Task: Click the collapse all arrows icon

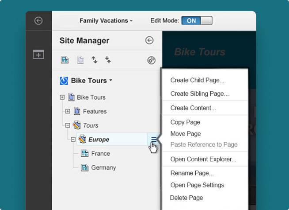Action: click(108, 60)
